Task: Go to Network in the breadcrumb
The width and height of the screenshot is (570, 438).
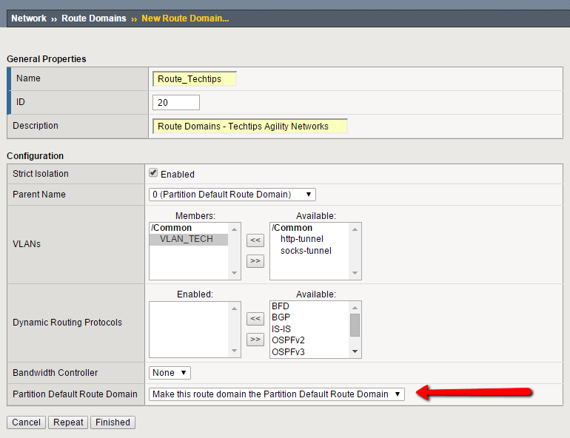Action: click(29, 18)
